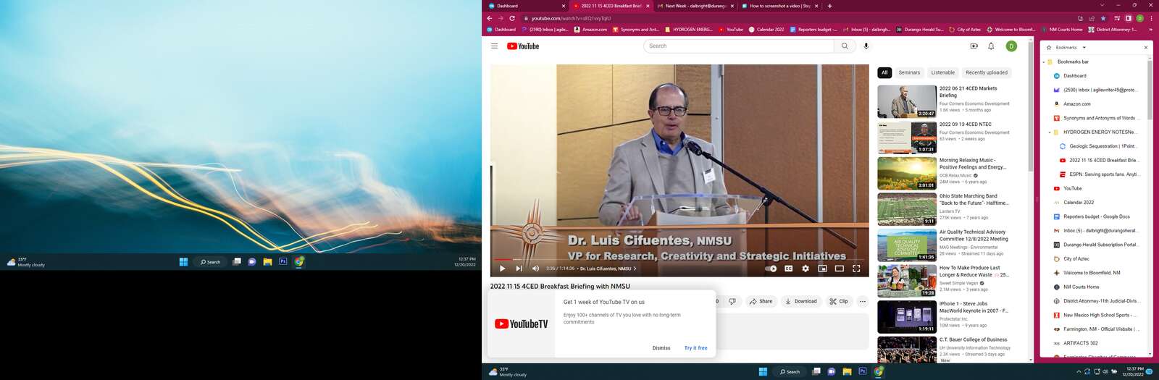Image resolution: width=1159 pixels, height=380 pixels.
Task: Switch the player to theater mode
Action: [x=839, y=269]
